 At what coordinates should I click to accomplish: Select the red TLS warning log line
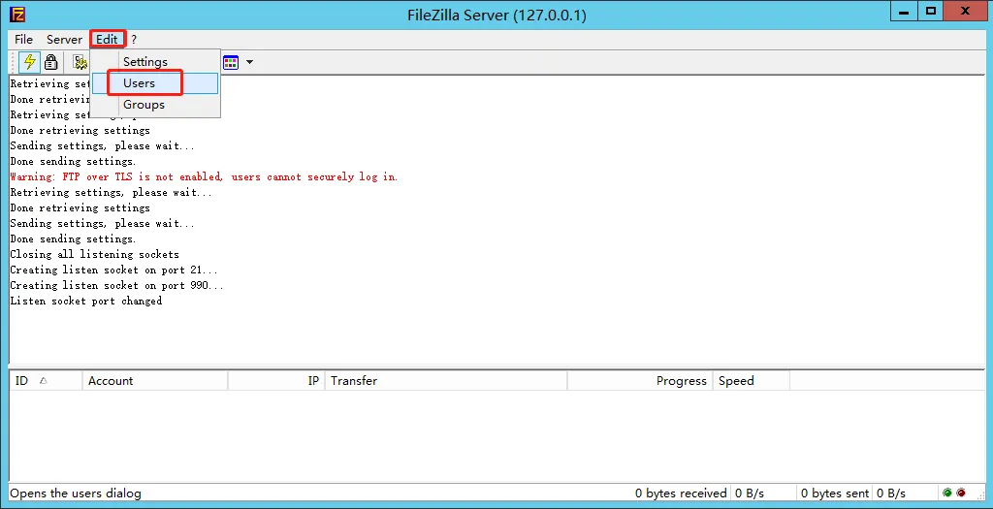204,176
